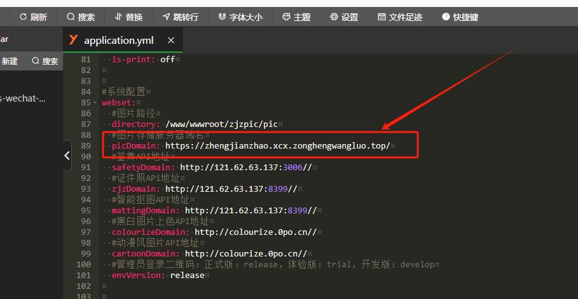Show 文件足迹 file history
578x299 pixels.
400,17
